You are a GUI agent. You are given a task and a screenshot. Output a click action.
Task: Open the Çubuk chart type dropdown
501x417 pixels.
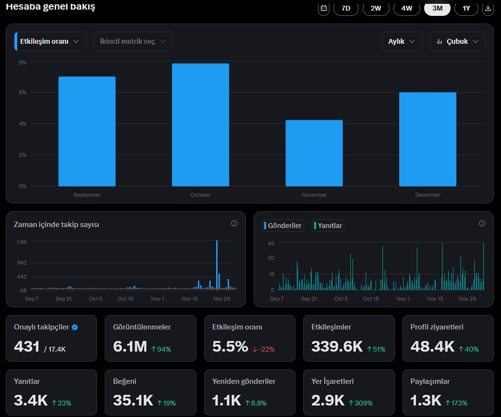458,41
